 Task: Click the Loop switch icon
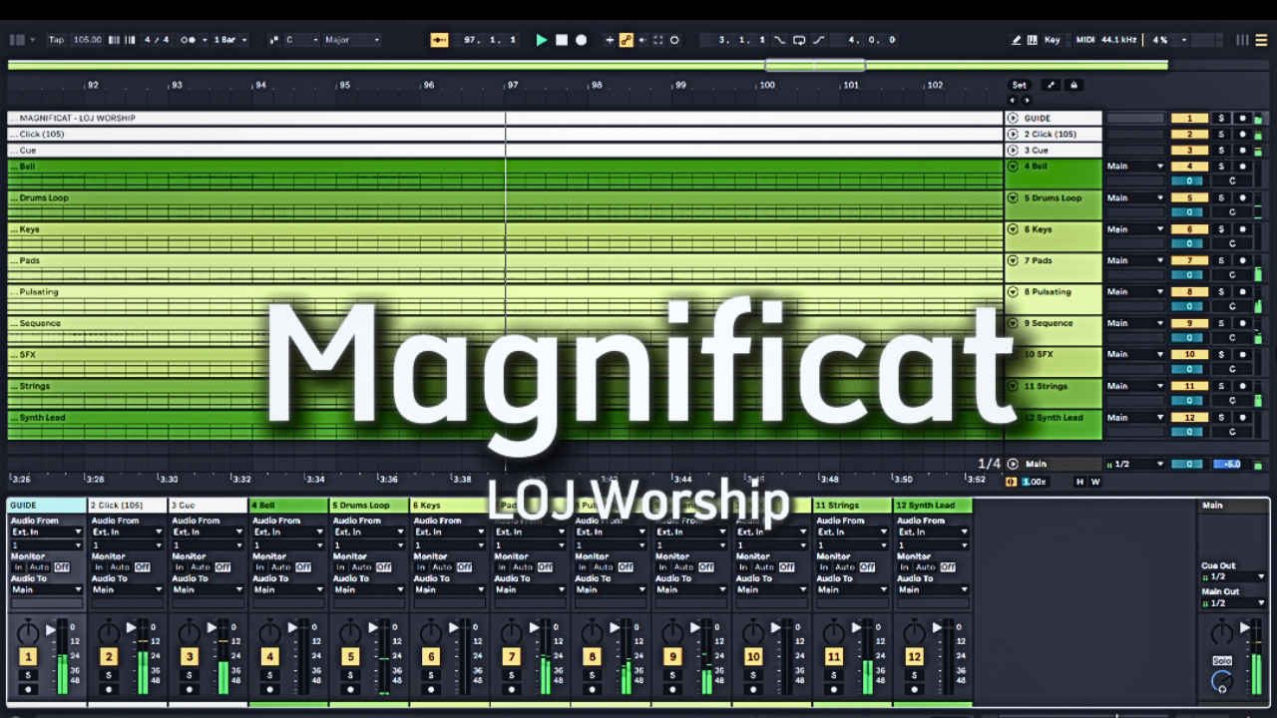[799, 40]
